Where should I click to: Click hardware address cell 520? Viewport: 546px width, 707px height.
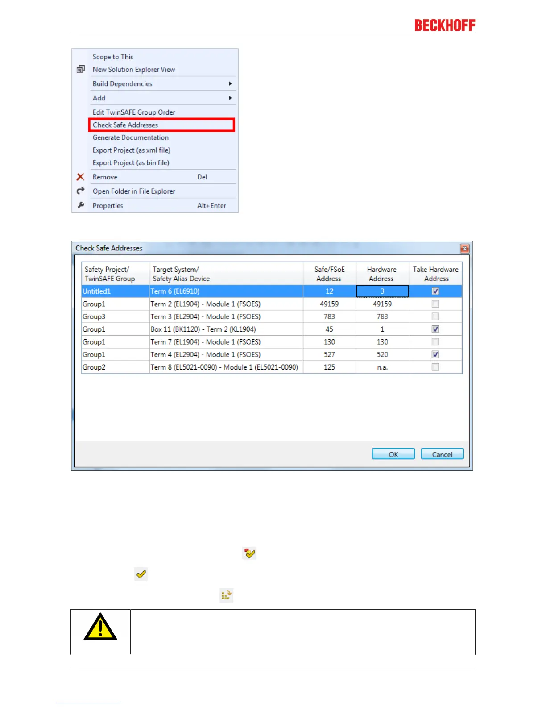tap(382, 354)
